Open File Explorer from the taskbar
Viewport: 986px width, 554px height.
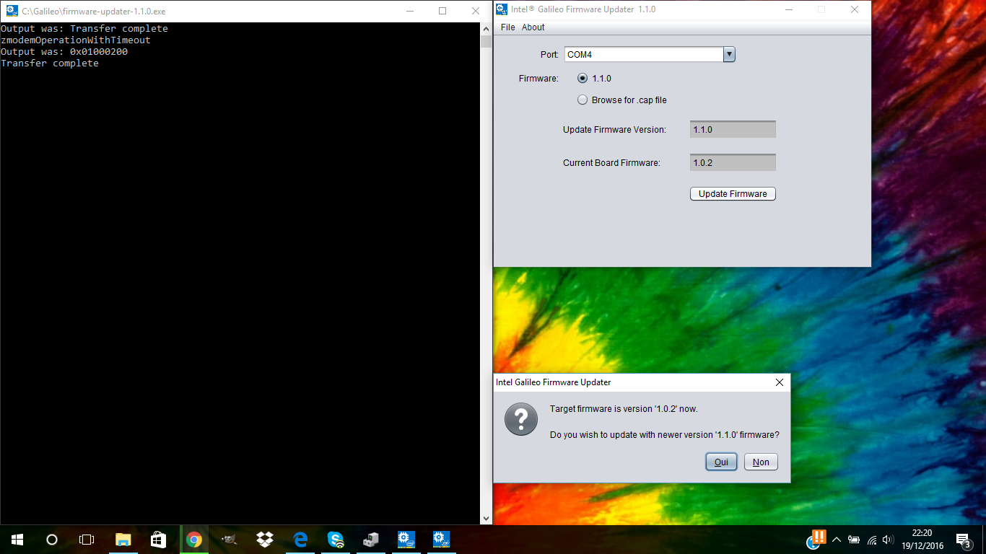pos(123,540)
